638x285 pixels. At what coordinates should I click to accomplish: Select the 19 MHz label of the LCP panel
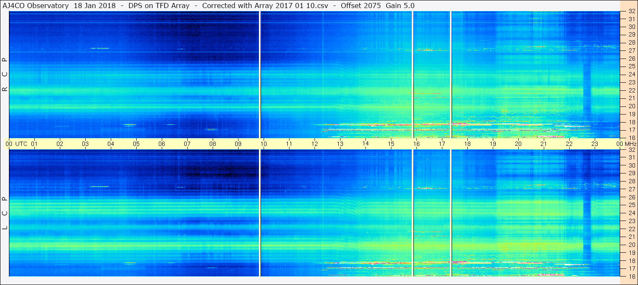tap(631, 253)
